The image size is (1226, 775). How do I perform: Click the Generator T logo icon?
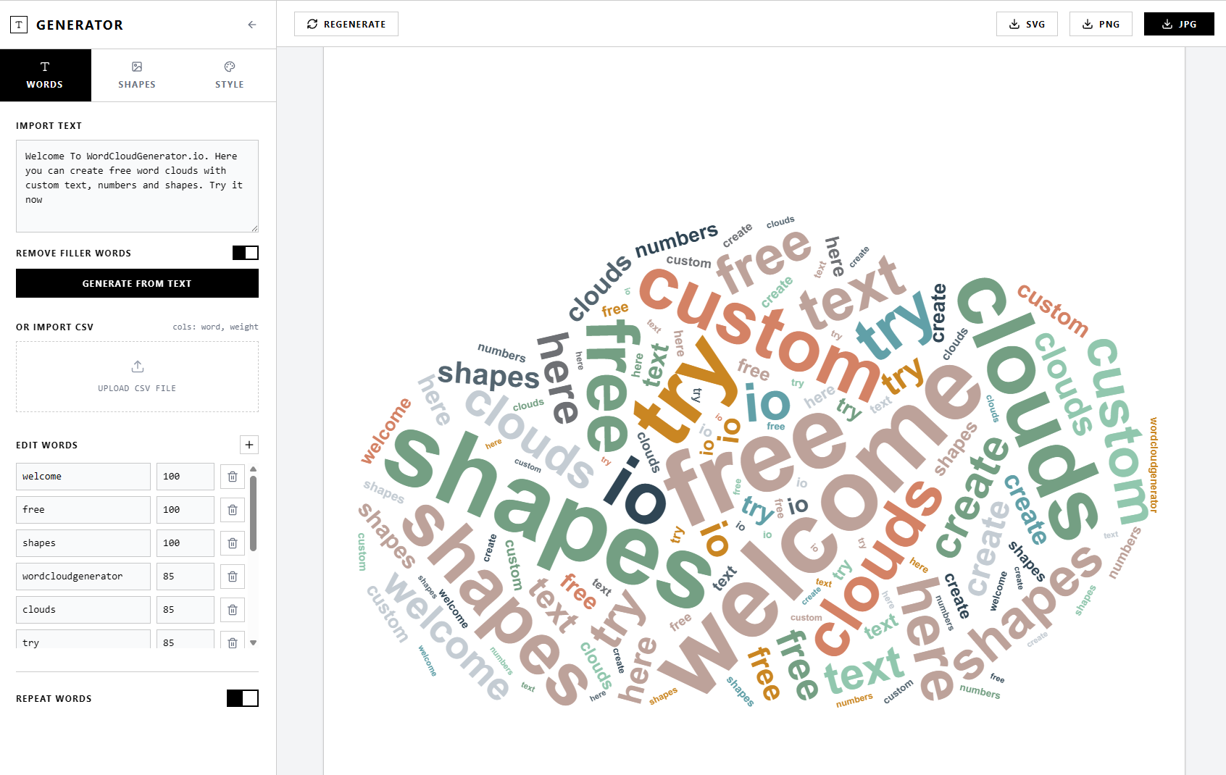coord(18,25)
